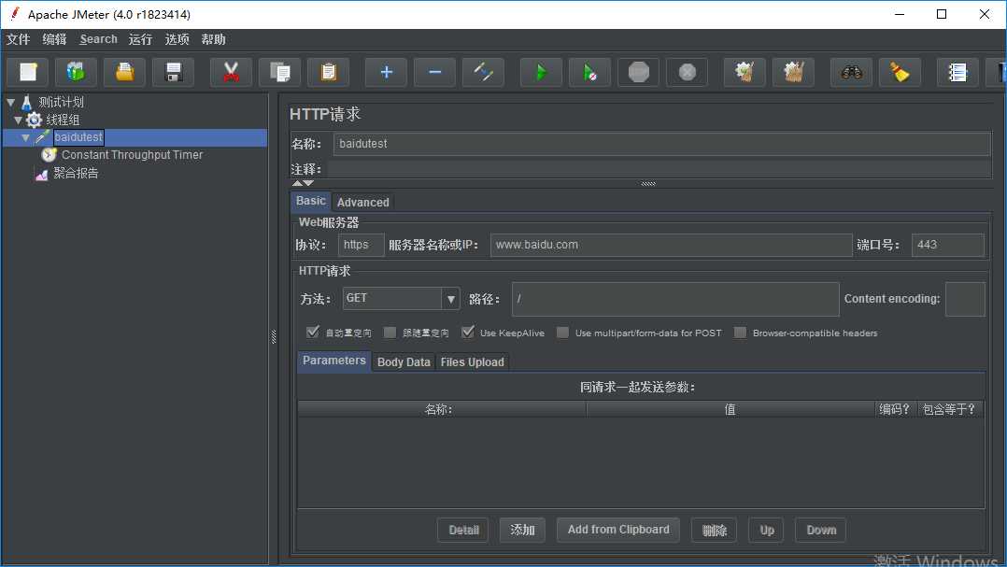Click the Detail button
This screenshot has height=567, width=1007.
click(463, 530)
